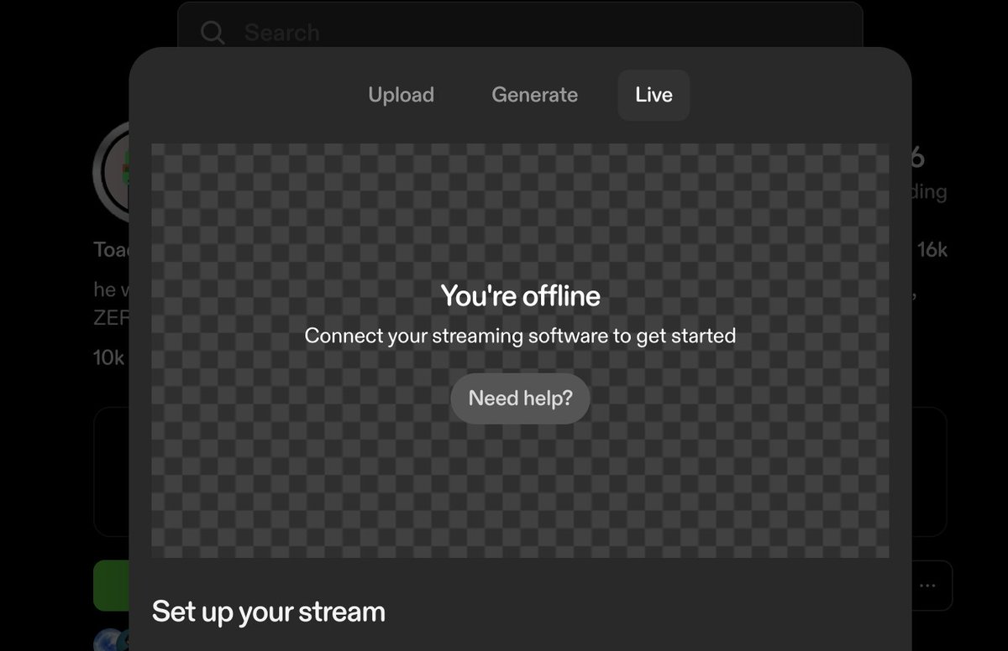Switch to the Upload tab
This screenshot has height=651, width=1008.
pos(401,95)
